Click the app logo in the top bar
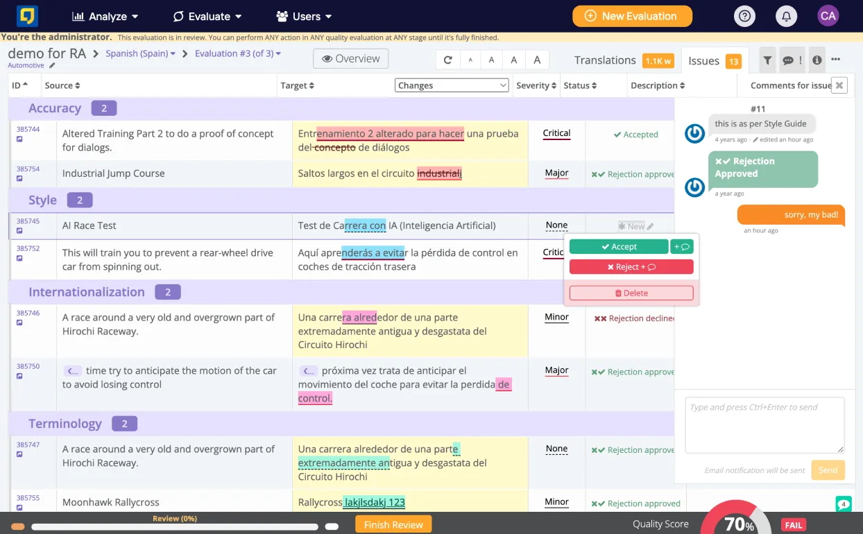Viewport: 863px width, 534px height. tap(27, 16)
